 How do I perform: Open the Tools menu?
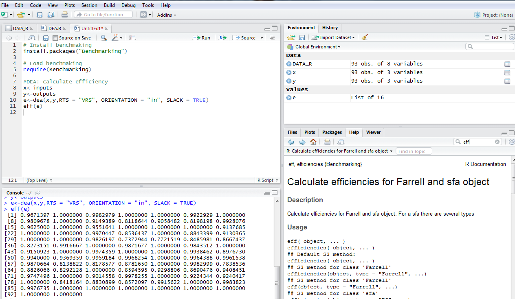148,5
